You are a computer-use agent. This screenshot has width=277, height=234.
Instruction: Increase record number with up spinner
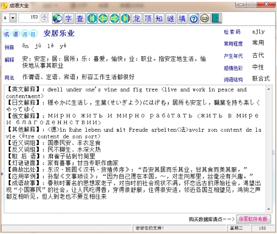pos(45,16)
